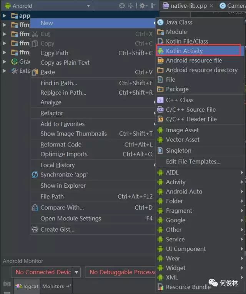246x294 pixels.
Task: Select Paste in context menu
Action: pos(93,72)
